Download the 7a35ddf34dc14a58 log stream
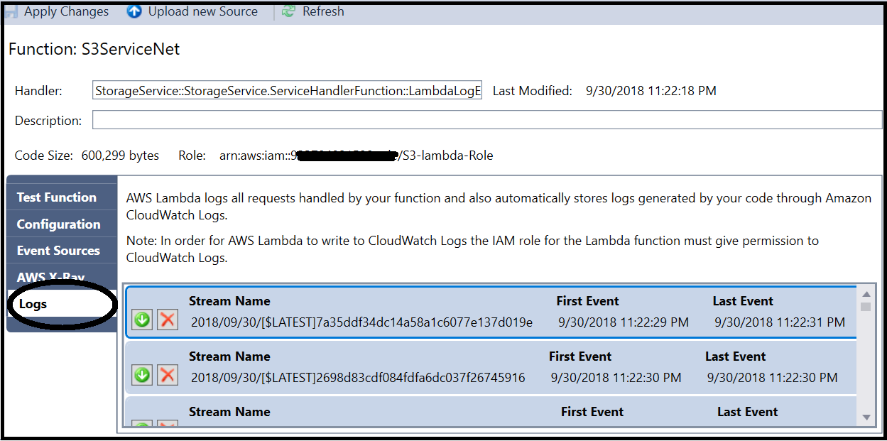The height and width of the screenshot is (441, 887). [143, 320]
